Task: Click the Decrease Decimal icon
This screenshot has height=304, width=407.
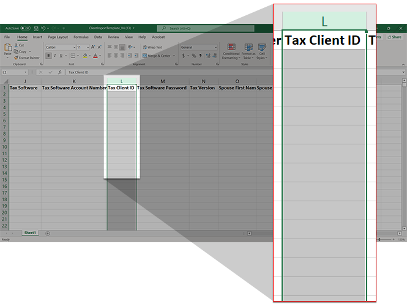Action: click(214, 56)
